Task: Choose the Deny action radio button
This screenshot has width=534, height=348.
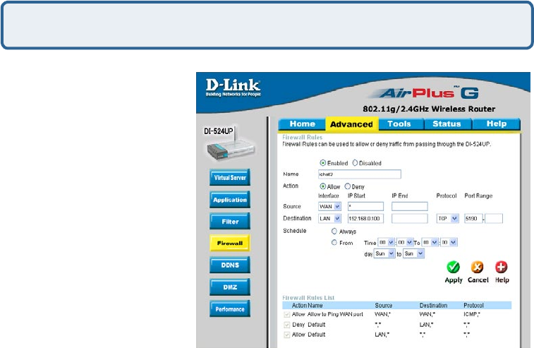Action: click(x=347, y=186)
